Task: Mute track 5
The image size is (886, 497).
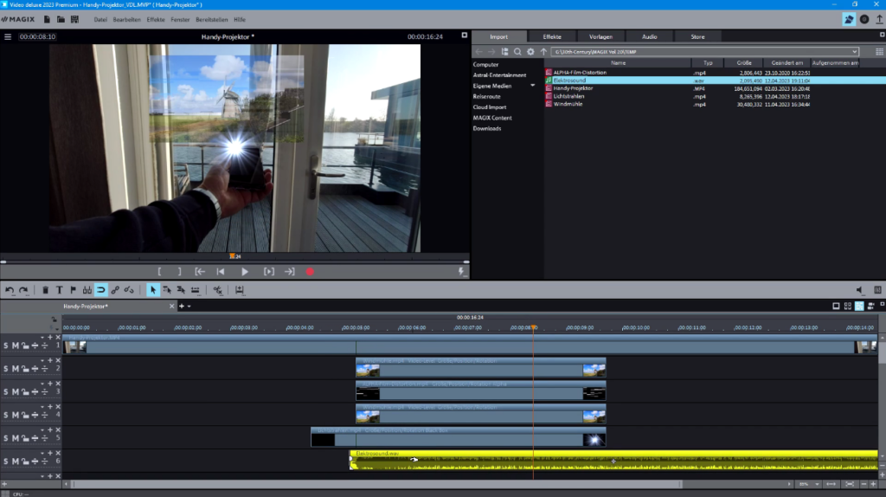Action: (x=16, y=438)
